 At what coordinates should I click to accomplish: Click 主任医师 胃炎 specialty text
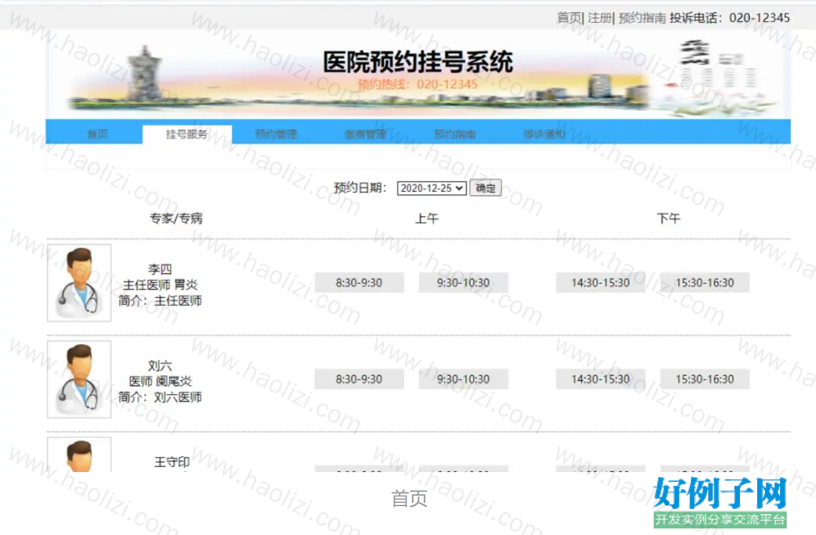tap(160, 285)
